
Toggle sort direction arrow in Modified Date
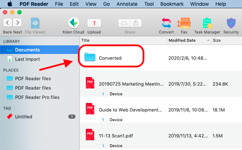point(208,40)
